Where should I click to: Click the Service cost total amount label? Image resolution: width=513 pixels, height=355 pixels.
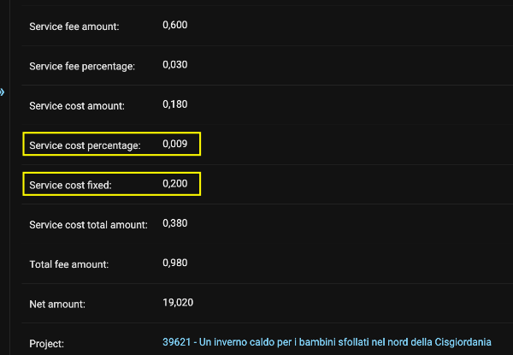point(88,225)
